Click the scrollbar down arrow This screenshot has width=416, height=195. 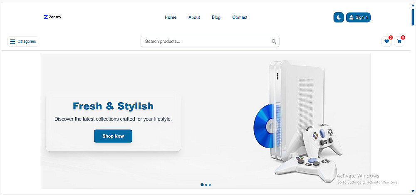[413, 191]
